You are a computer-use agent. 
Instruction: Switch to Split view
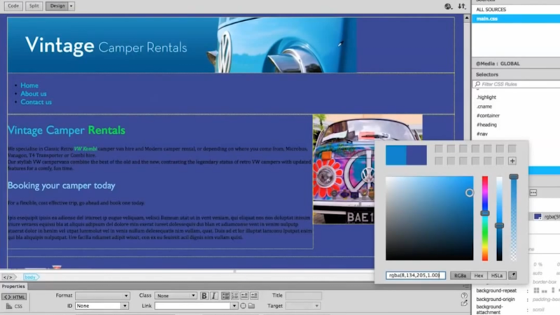point(34,6)
